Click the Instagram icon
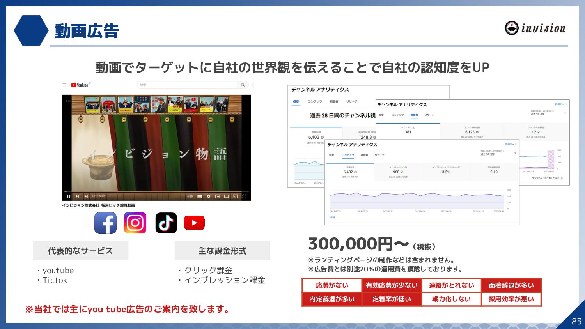The width and height of the screenshot is (585, 329). coord(135,223)
